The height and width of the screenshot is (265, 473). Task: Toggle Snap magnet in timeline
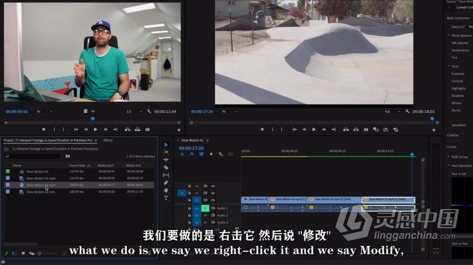tap(192, 154)
